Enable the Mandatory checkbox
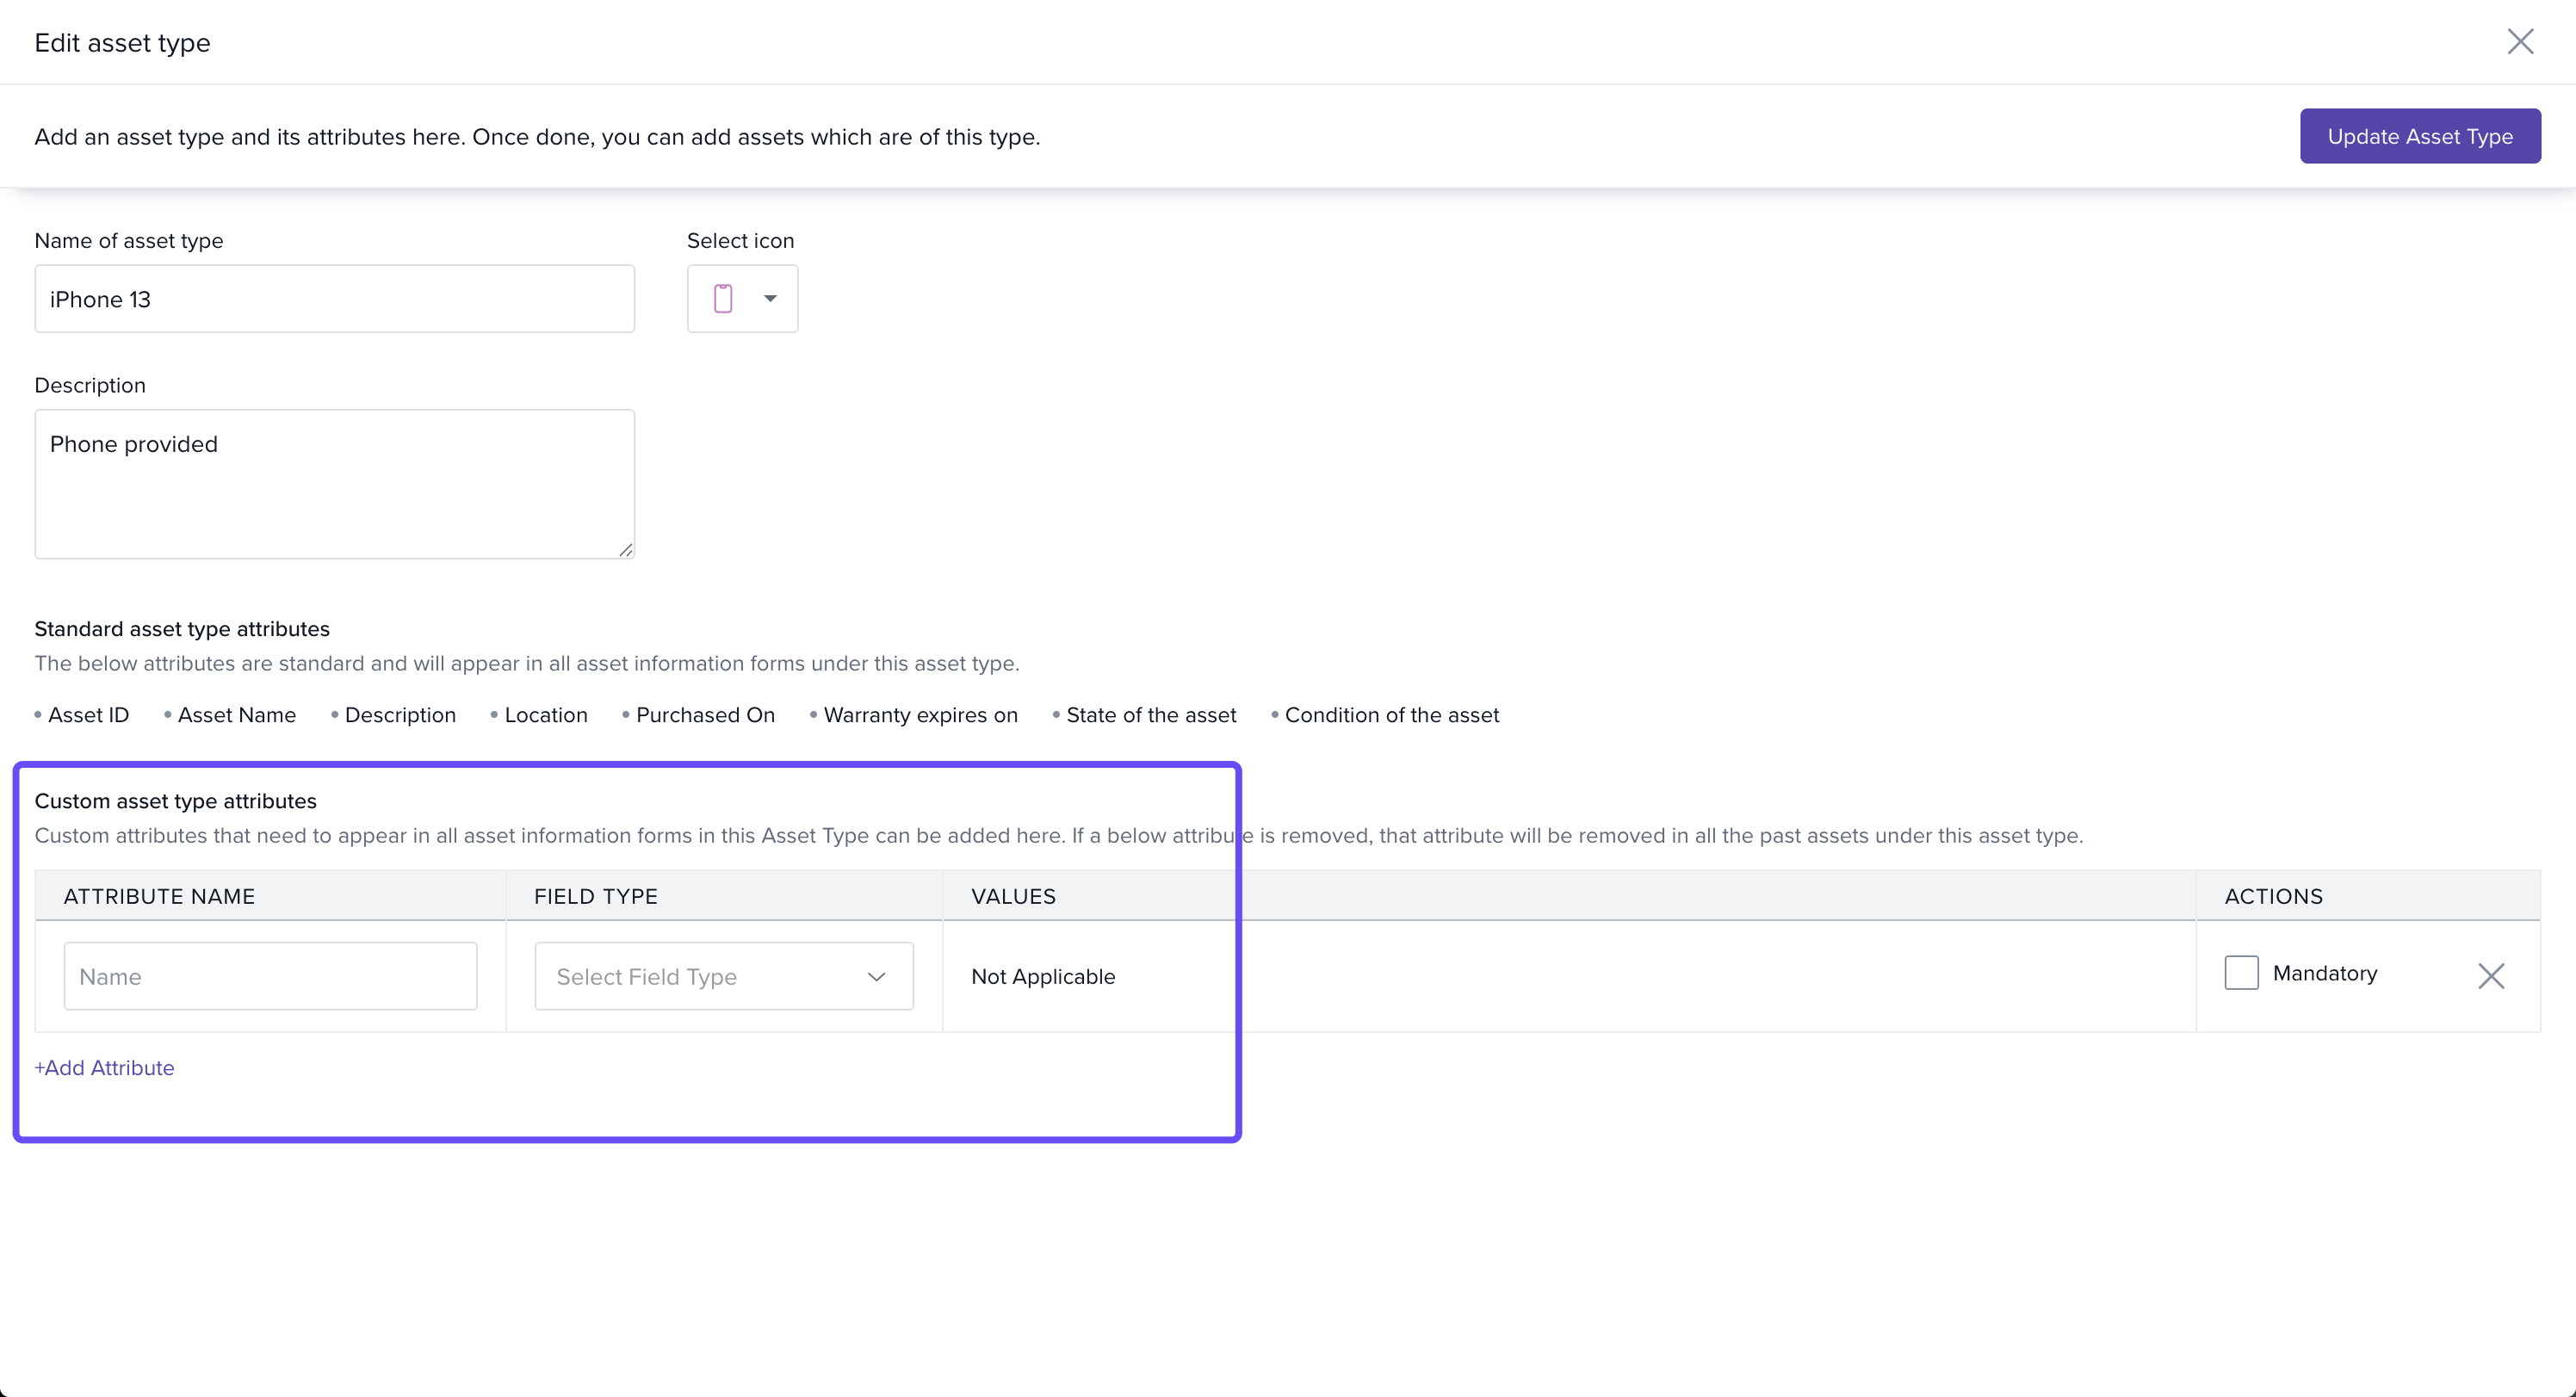 (x=2241, y=972)
